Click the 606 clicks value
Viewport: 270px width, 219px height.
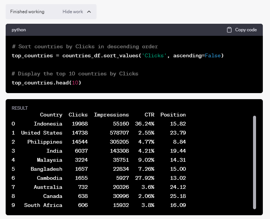(x=83, y=205)
